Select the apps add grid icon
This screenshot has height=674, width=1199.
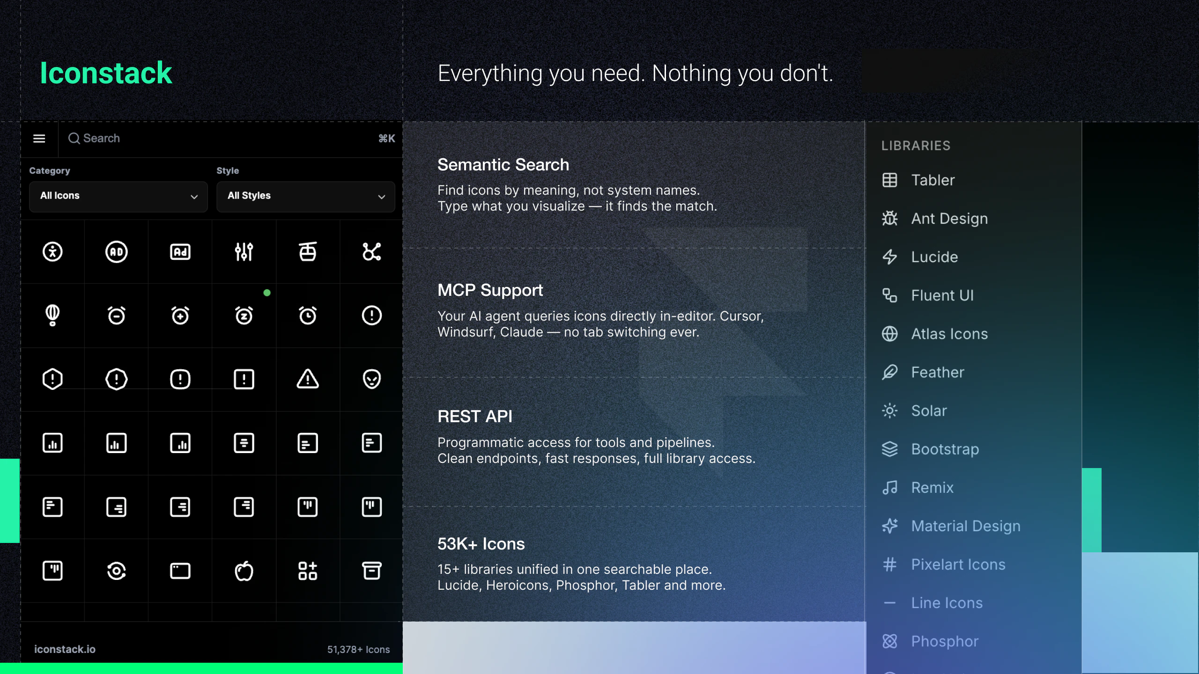point(308,571)
